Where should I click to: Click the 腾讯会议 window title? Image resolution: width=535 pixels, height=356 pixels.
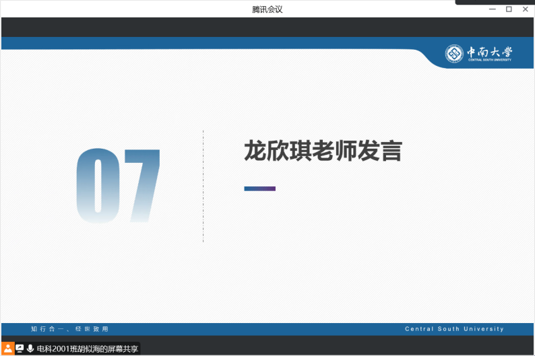coord(267,9)
